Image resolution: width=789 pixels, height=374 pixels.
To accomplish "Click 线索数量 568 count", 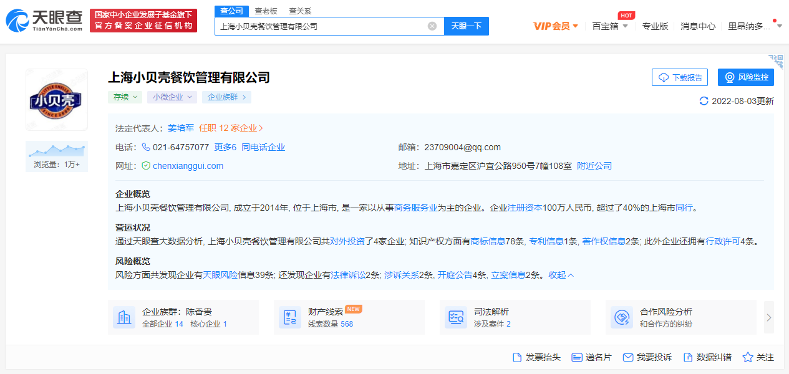I will click(x=331, y=324).
